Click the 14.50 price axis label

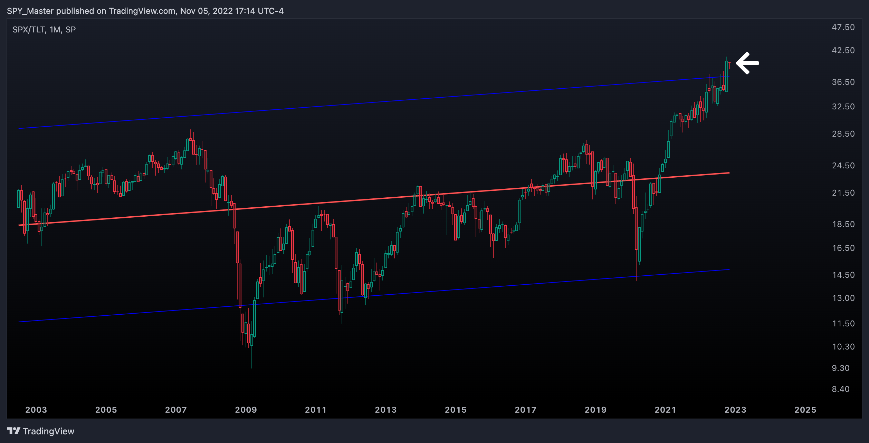843,275
